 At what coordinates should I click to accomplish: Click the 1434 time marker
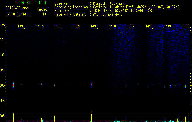pyautogui.click(x=76, y=26)
